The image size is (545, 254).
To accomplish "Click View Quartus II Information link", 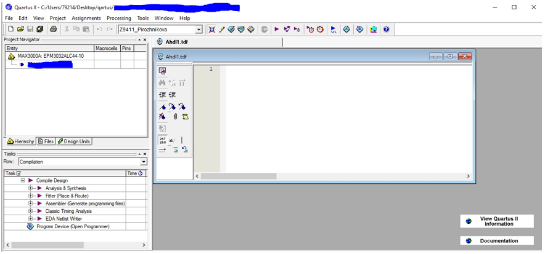I will (x=497, y=221).
